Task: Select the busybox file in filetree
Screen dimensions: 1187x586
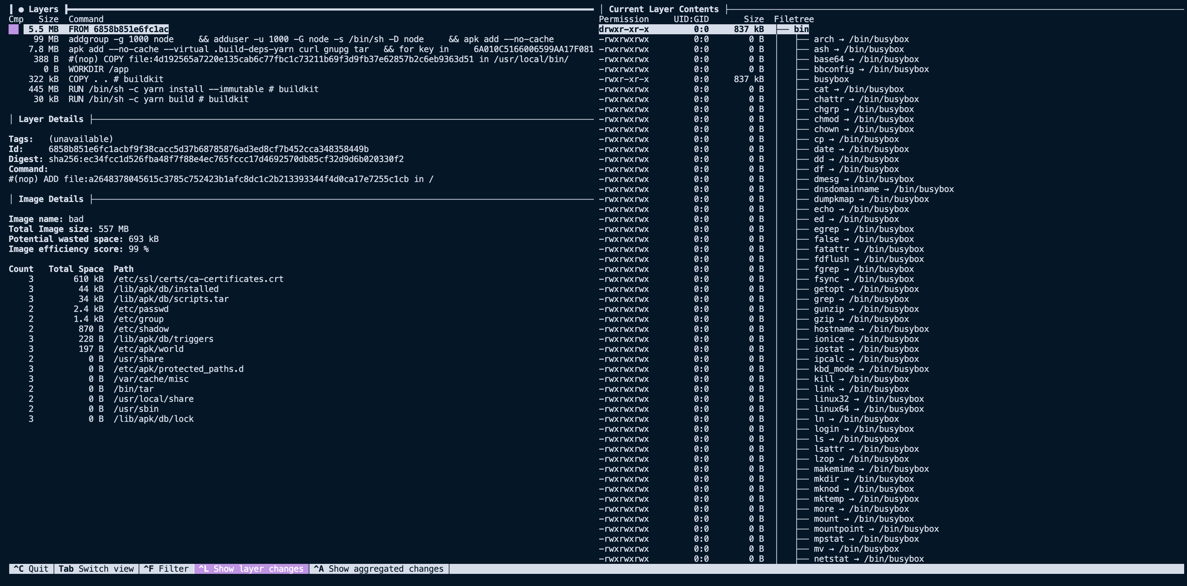Action: [831, 79]
